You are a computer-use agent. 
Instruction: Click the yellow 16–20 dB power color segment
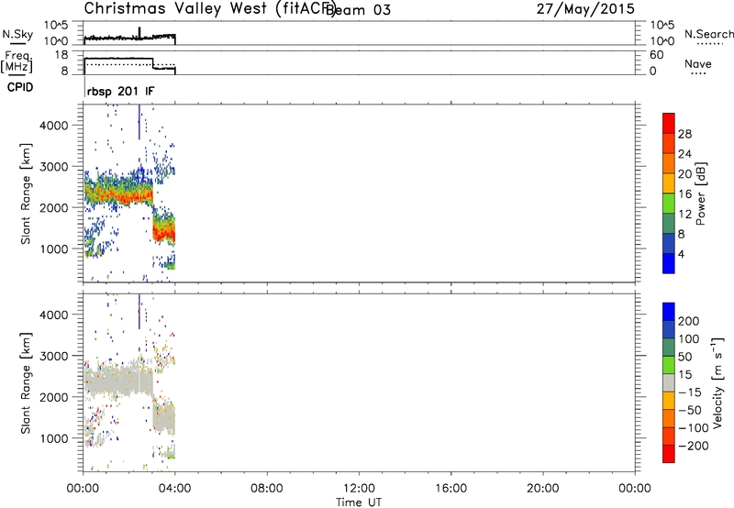tap(669, 183)
